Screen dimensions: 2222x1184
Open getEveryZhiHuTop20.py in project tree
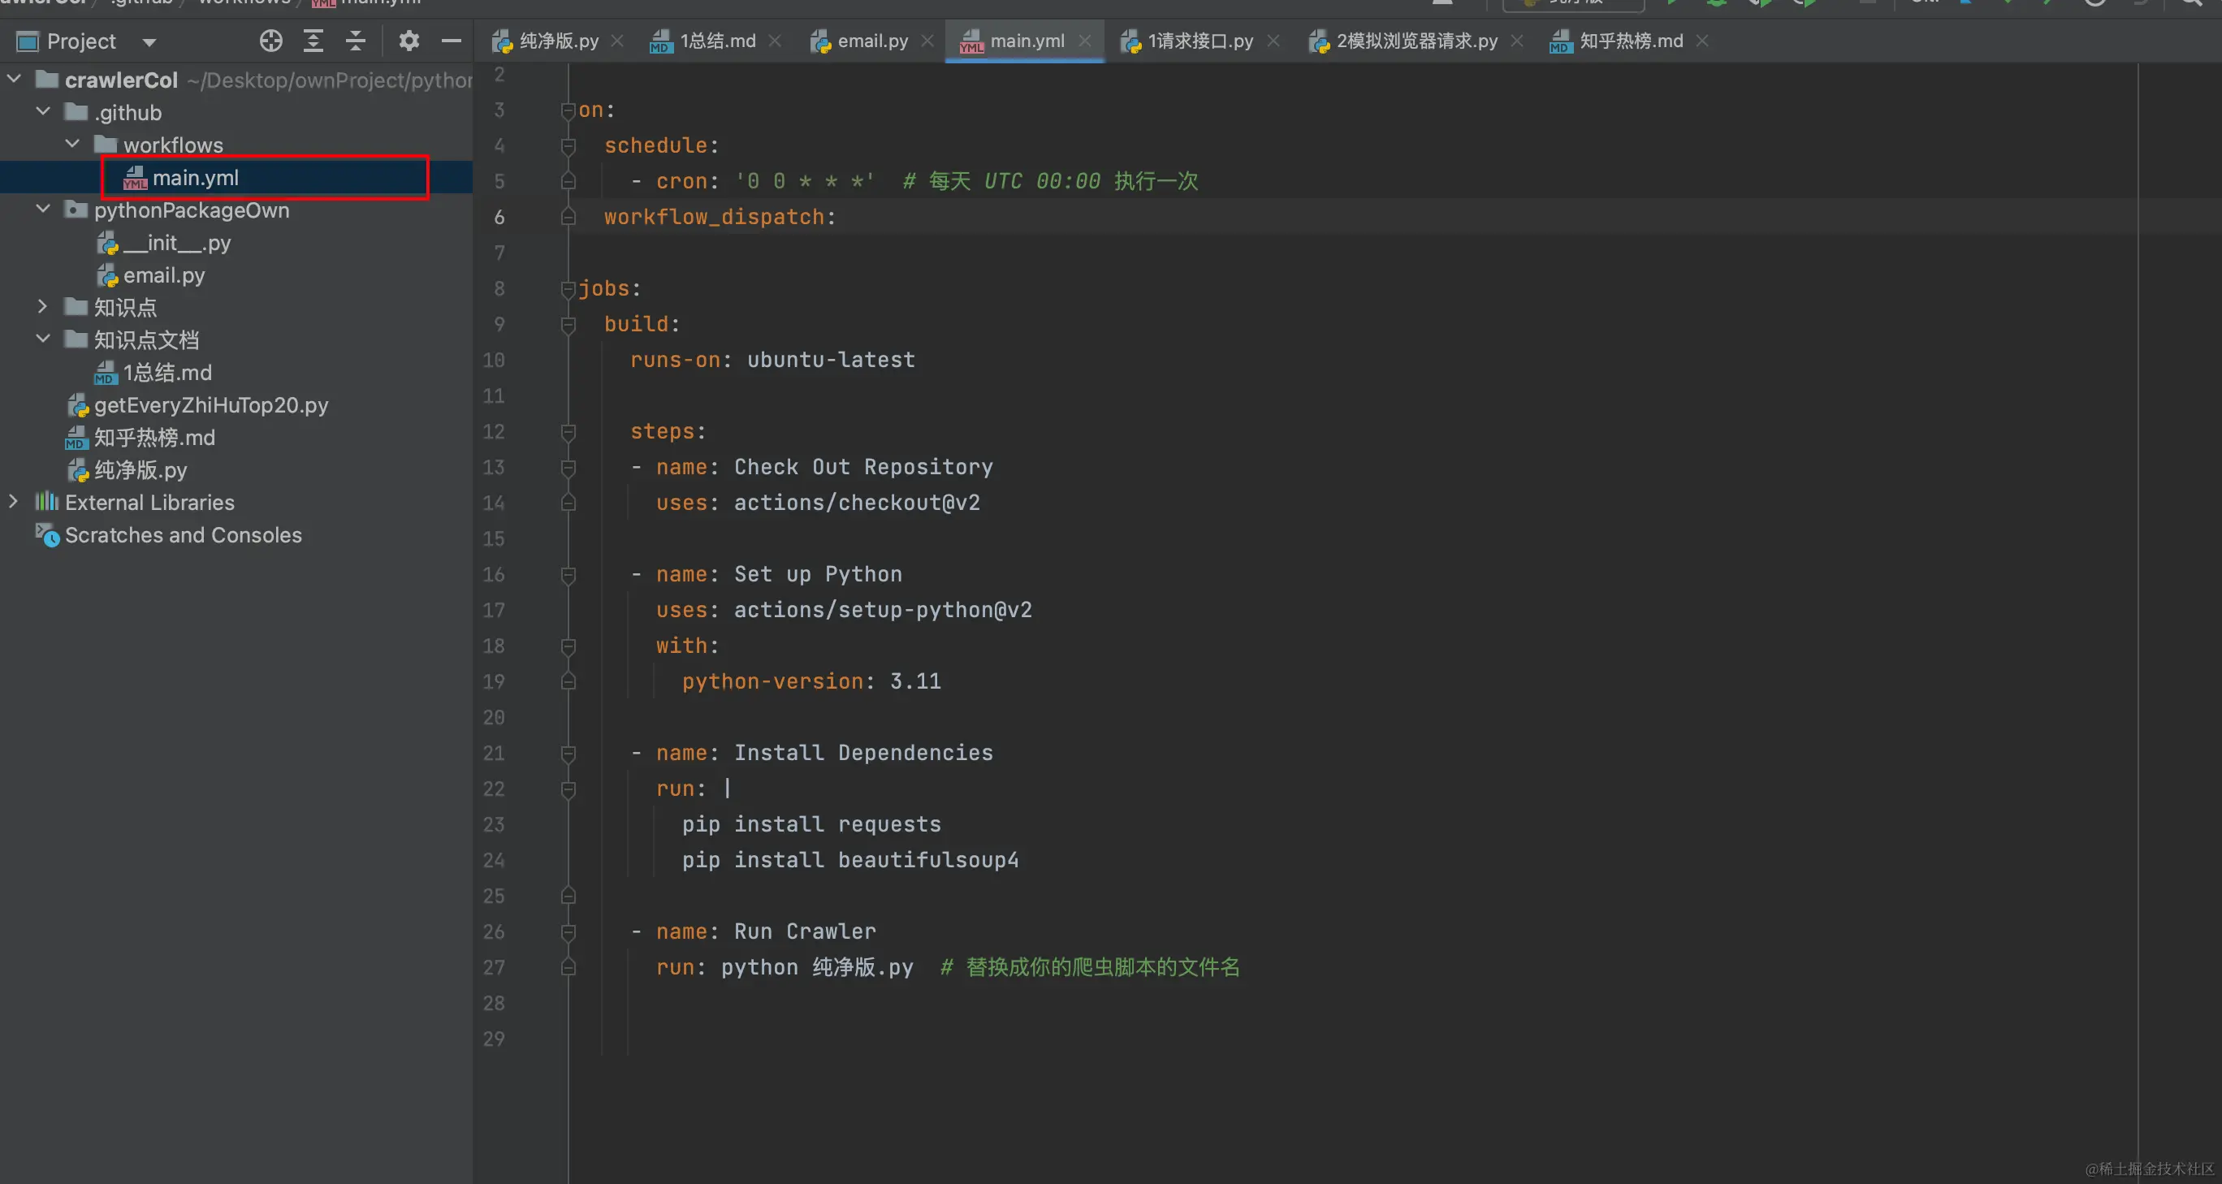pyautogui.click(x=210, y=404)
